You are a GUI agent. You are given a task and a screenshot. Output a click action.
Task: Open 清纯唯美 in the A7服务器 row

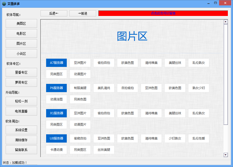tap(151, 63)
